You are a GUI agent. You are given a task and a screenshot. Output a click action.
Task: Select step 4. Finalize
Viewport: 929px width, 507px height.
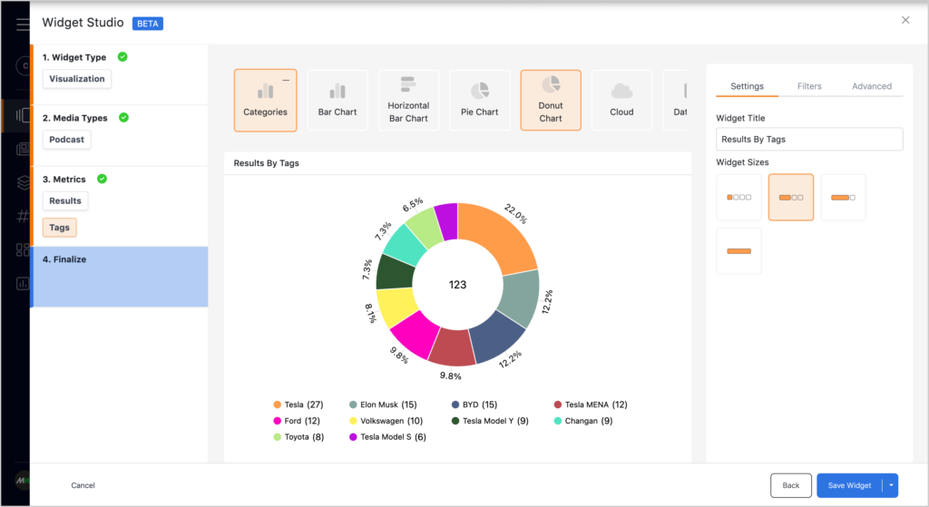click(x=121, y=277)
